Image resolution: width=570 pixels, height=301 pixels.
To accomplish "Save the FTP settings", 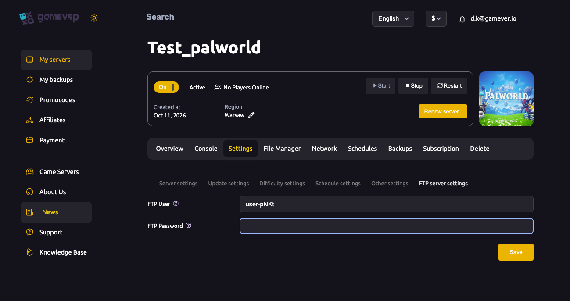I will click(516, 252).
